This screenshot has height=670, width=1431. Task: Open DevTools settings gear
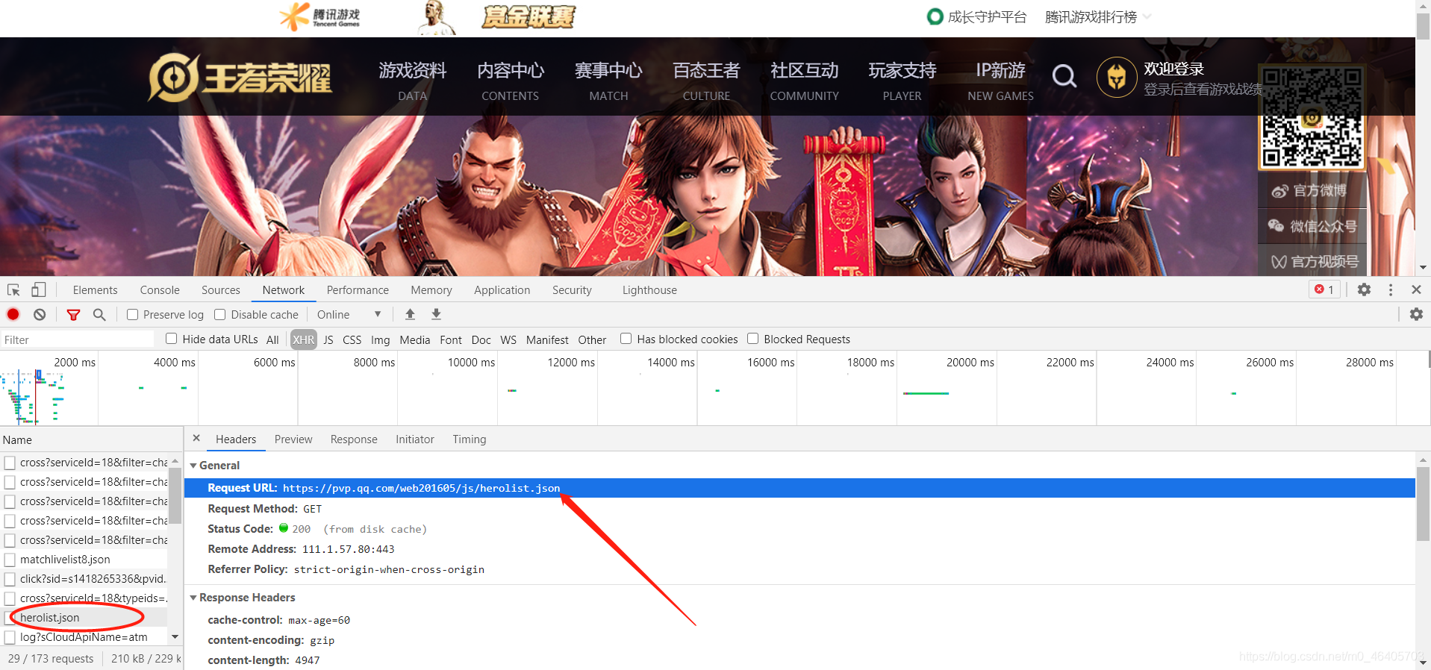[x=1364, y=289]
